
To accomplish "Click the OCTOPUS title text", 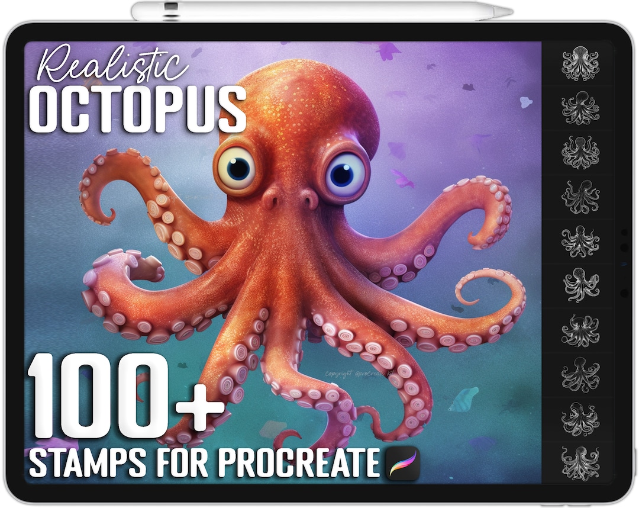I will (139, 110).
